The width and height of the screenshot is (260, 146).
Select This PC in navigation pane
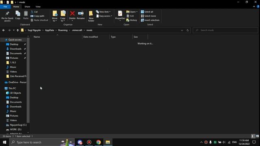(x=12, y=88)
